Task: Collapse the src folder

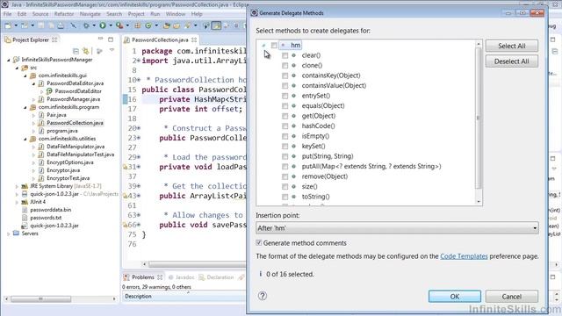Action: (x=17, y=68)
